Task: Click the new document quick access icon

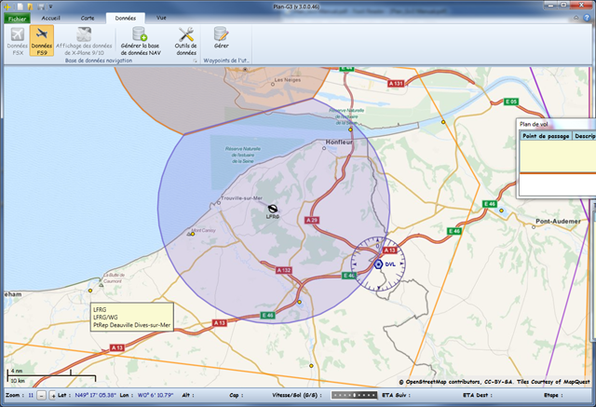Action: coord(20,7)
